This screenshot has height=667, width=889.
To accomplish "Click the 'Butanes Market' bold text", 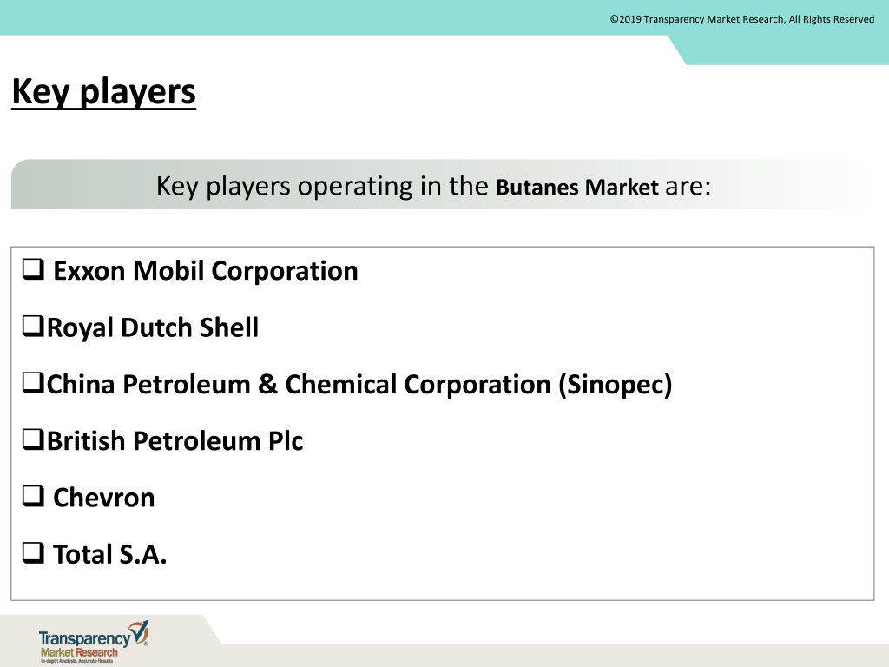I will pyautogui.click(x=577, y=188).
